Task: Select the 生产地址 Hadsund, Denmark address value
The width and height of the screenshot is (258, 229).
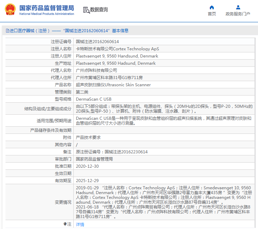Action: pyautogui.click(x=116, y=63)
